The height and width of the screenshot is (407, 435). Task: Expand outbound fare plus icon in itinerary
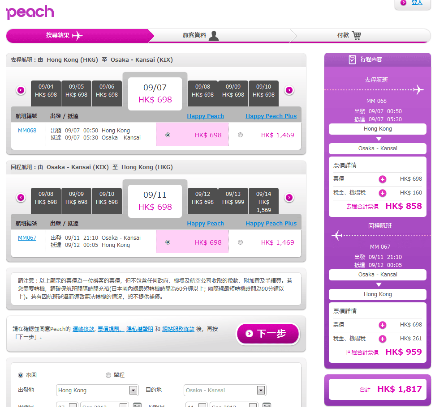pos(382,179)
